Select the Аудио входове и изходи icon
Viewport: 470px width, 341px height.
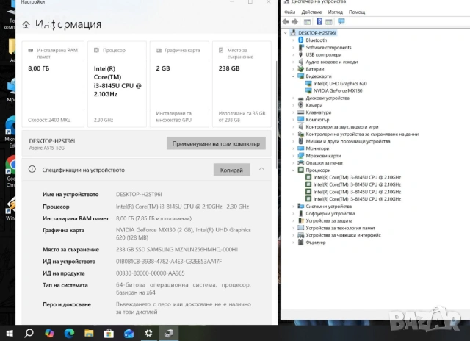[x=300, y=62]
